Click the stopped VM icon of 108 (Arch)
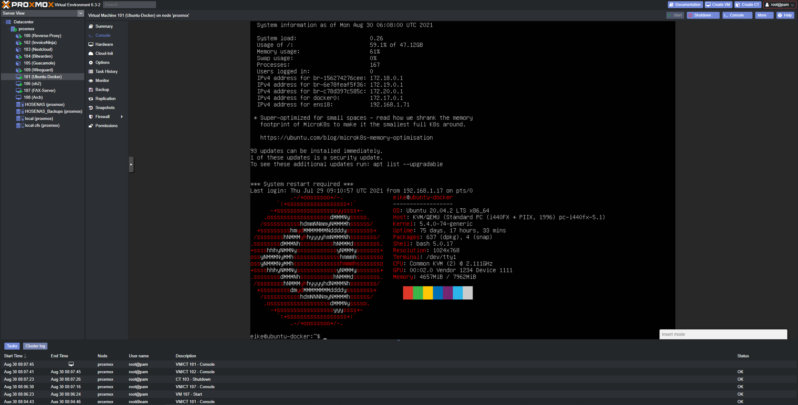The image size is (798, 405). 19,98
